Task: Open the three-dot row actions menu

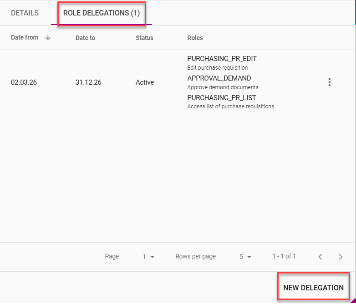Action: (329, 82)
